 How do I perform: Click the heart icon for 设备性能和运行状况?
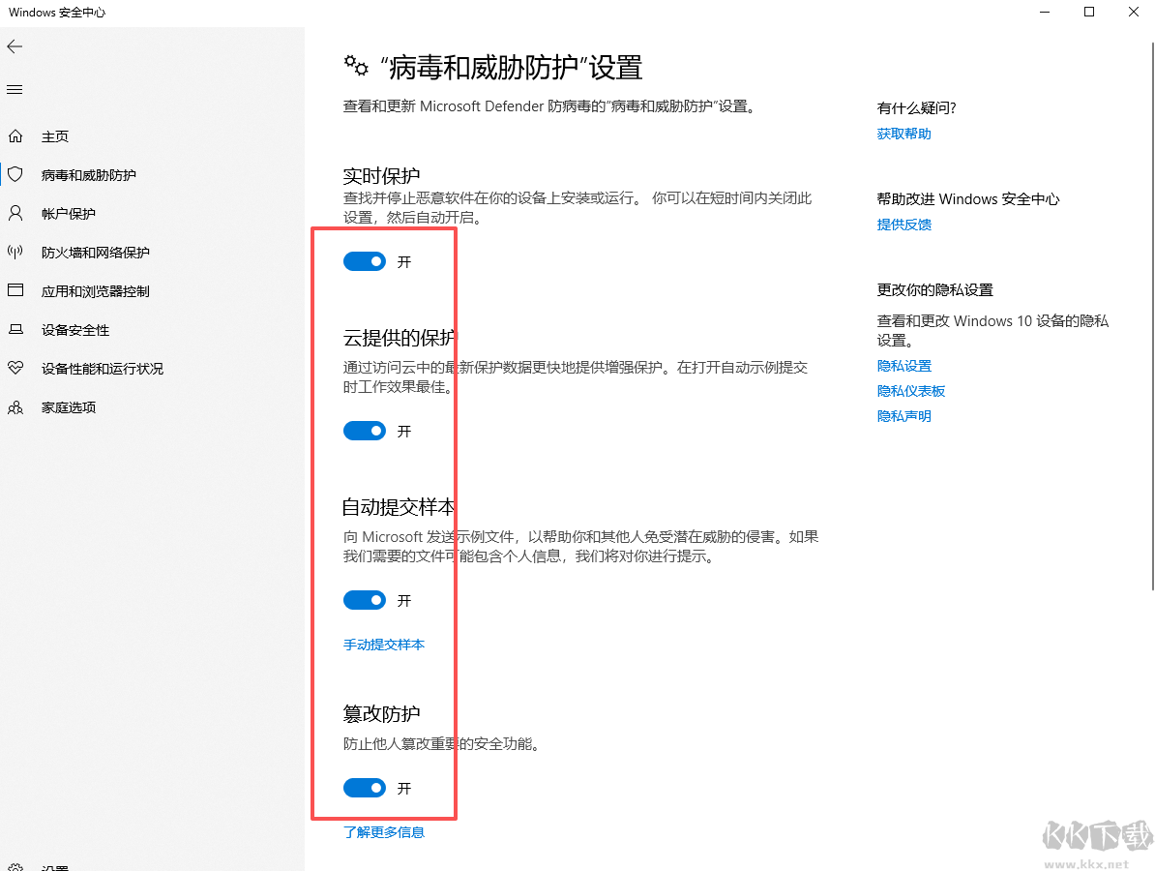point(15,368)
